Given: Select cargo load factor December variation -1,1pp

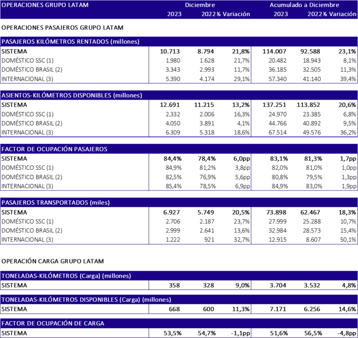Looking at the screenshot, I should [240, 333].
